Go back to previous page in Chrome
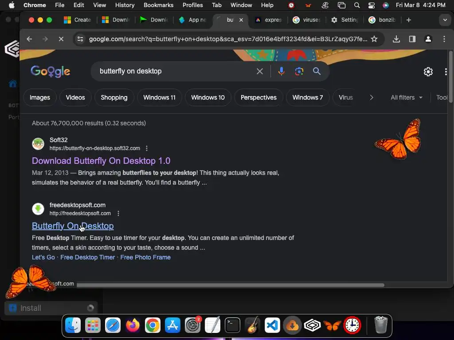This screenshot has height=340, width=454. click(29, 39)
